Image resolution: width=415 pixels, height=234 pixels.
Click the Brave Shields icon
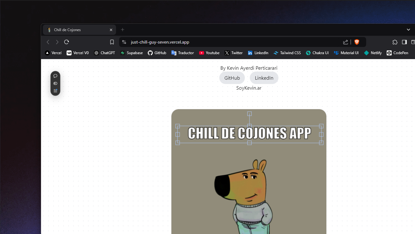357,42
